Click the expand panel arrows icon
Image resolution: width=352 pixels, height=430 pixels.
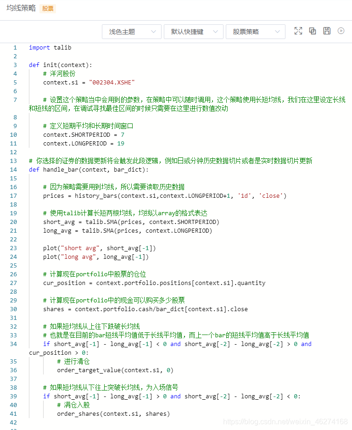[x=341, y=31]
